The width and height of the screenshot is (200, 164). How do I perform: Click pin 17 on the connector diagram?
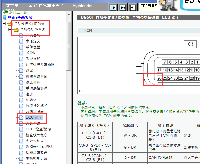(159, 70)
